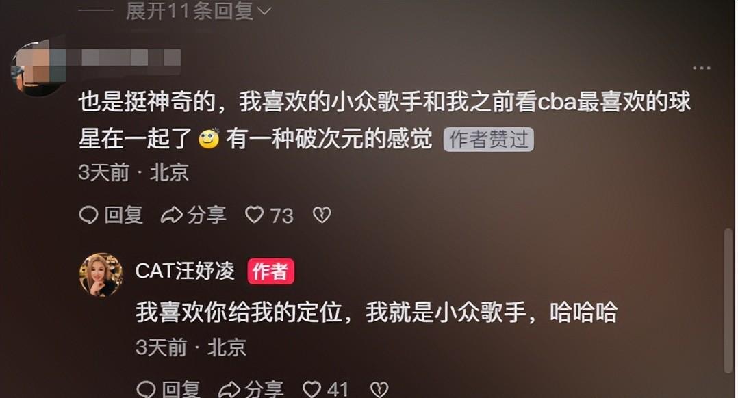Open CAT汪妤凌's profile avatar

pyautogui.click(x=101, y=275)
